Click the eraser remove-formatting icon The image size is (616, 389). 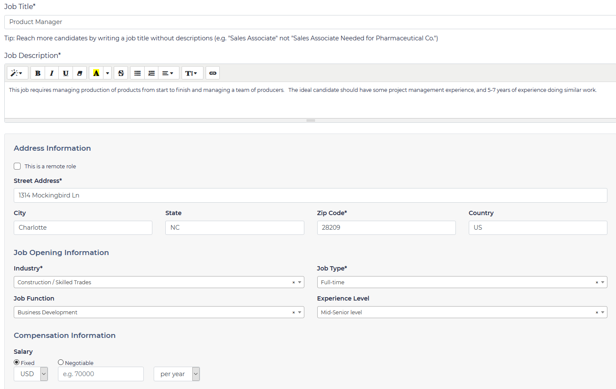(x=79, y=73)
